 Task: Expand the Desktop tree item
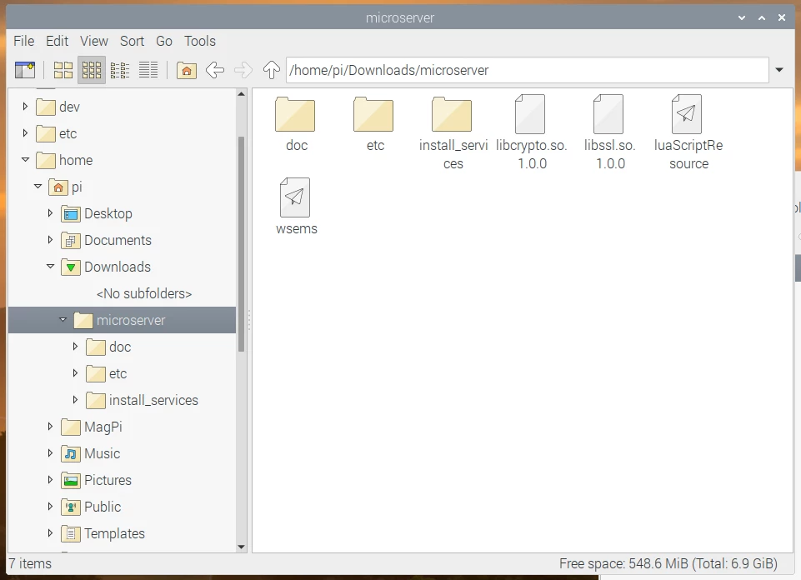(51, 213)
